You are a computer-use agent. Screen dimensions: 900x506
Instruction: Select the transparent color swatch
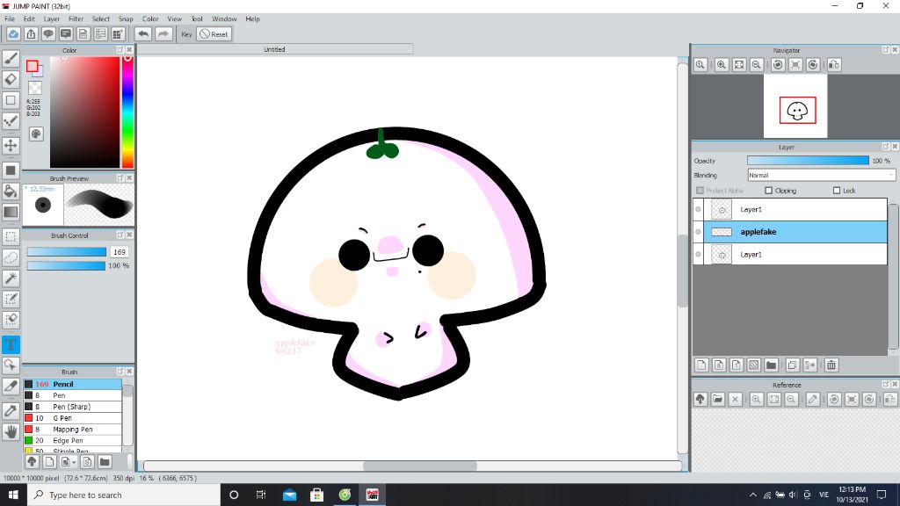pyautogui.click(x=35, y=88)
